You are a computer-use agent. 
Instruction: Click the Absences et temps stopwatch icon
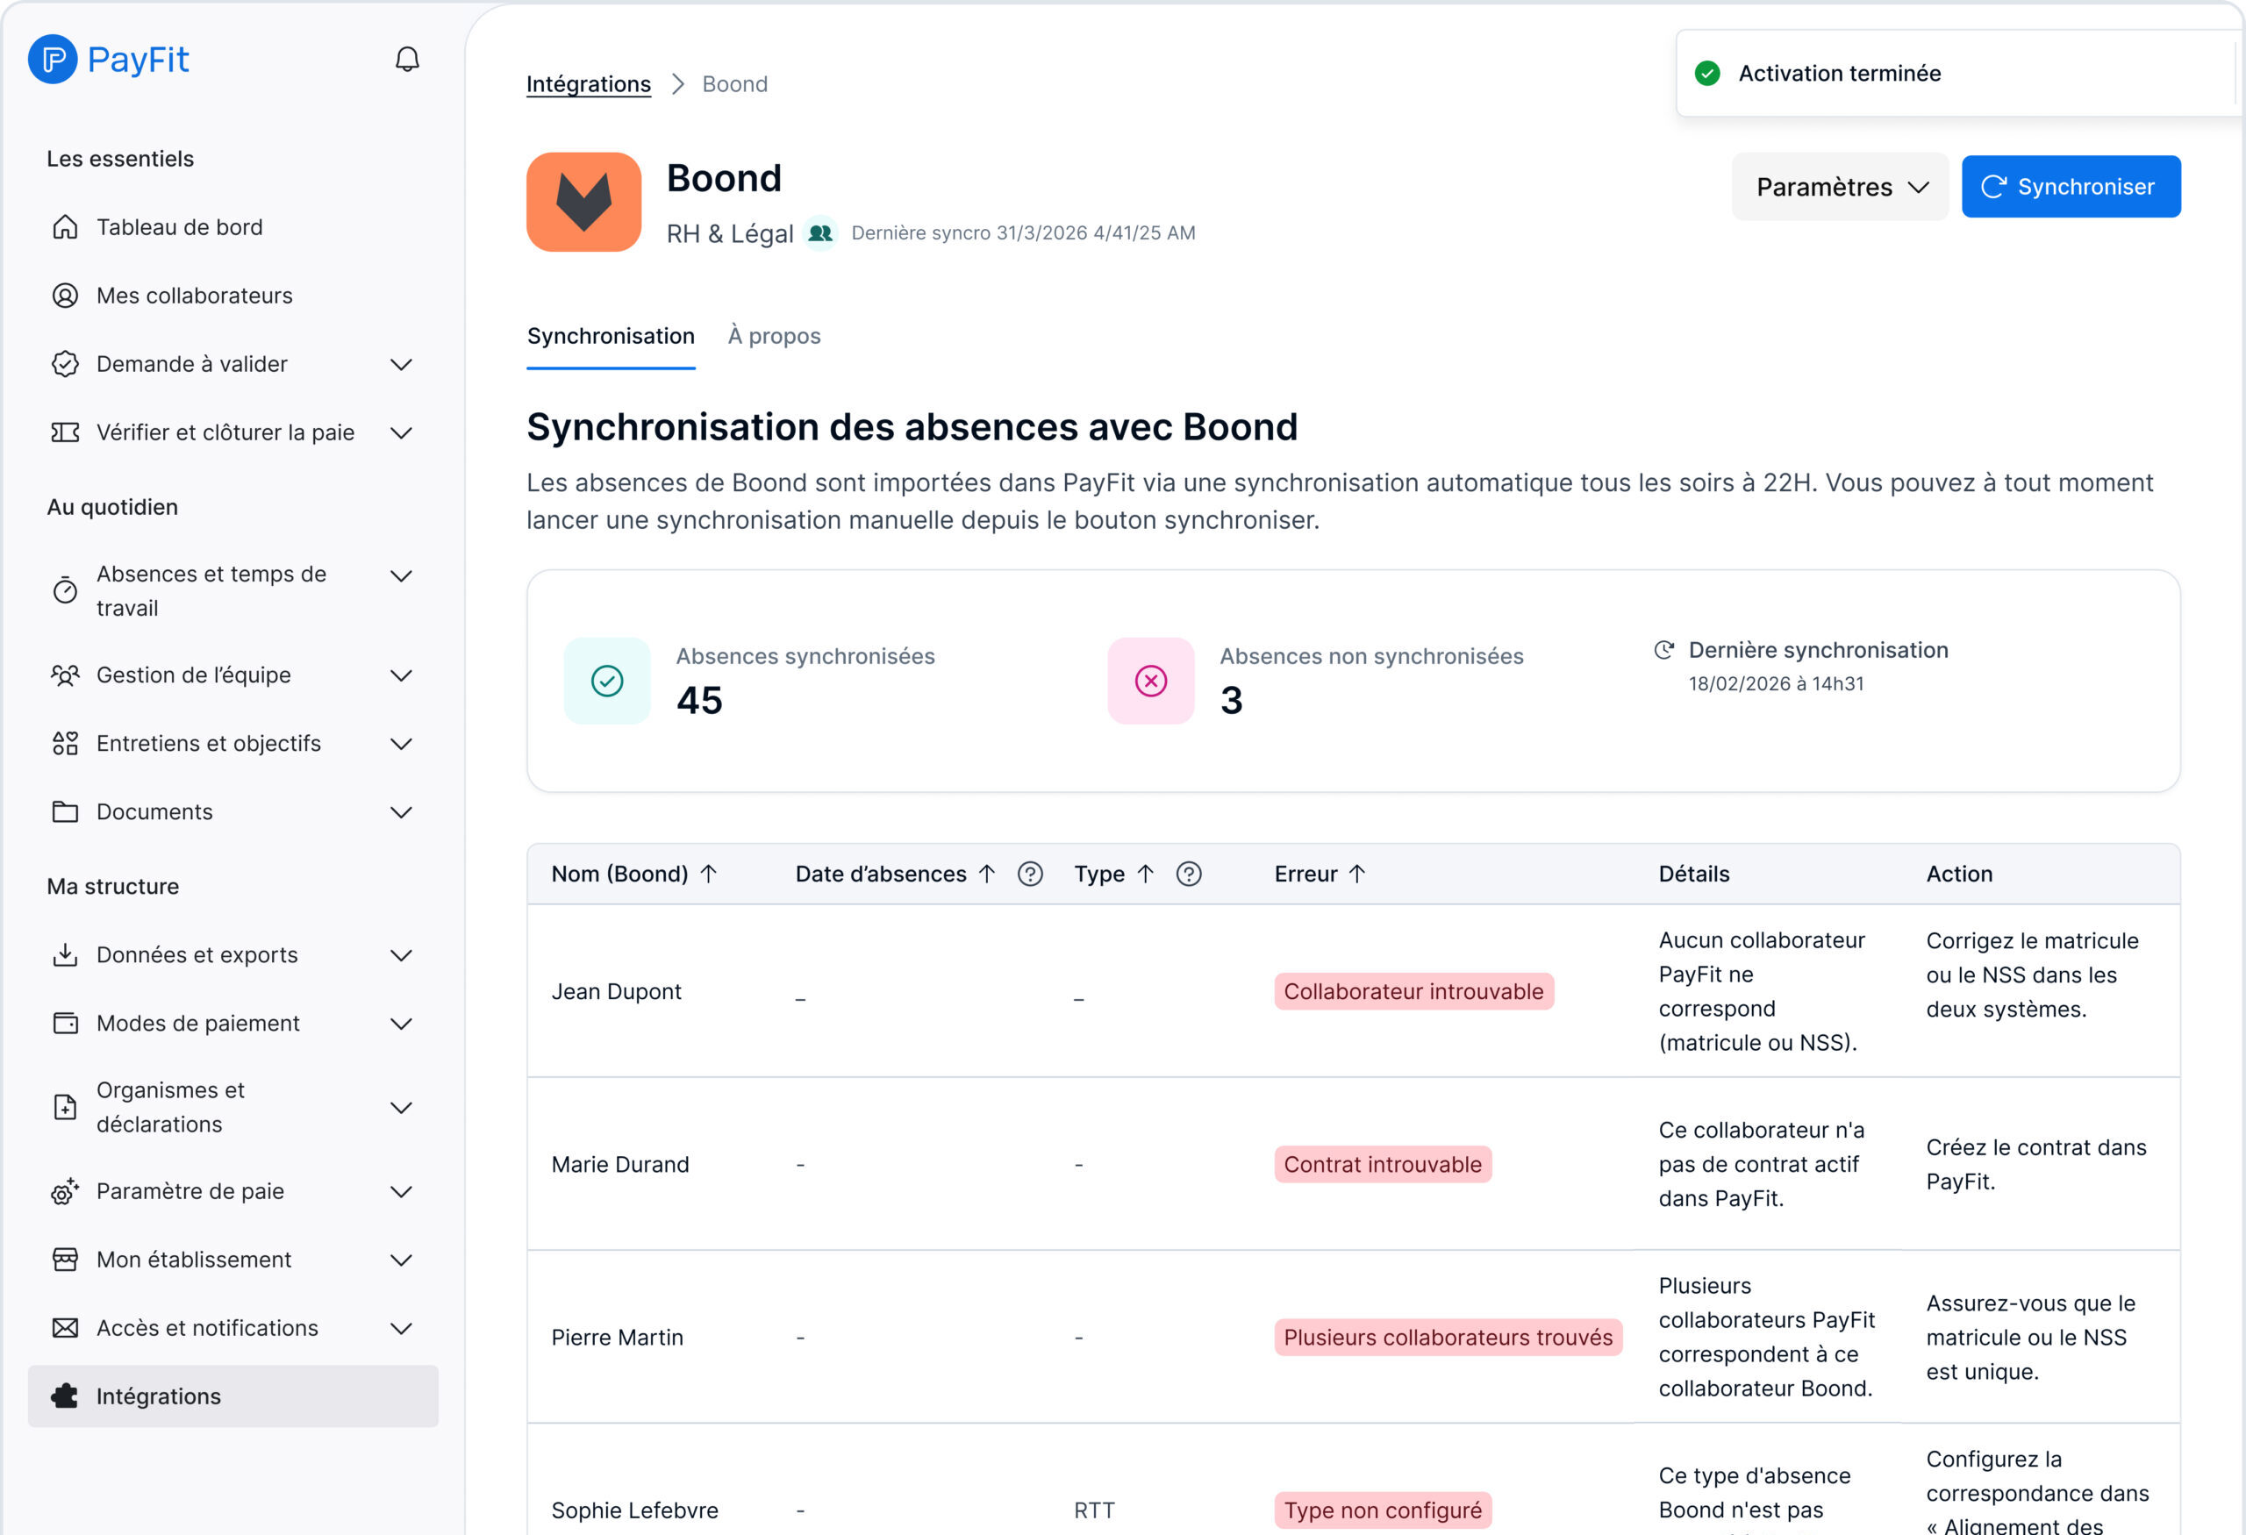click(65, 590)
